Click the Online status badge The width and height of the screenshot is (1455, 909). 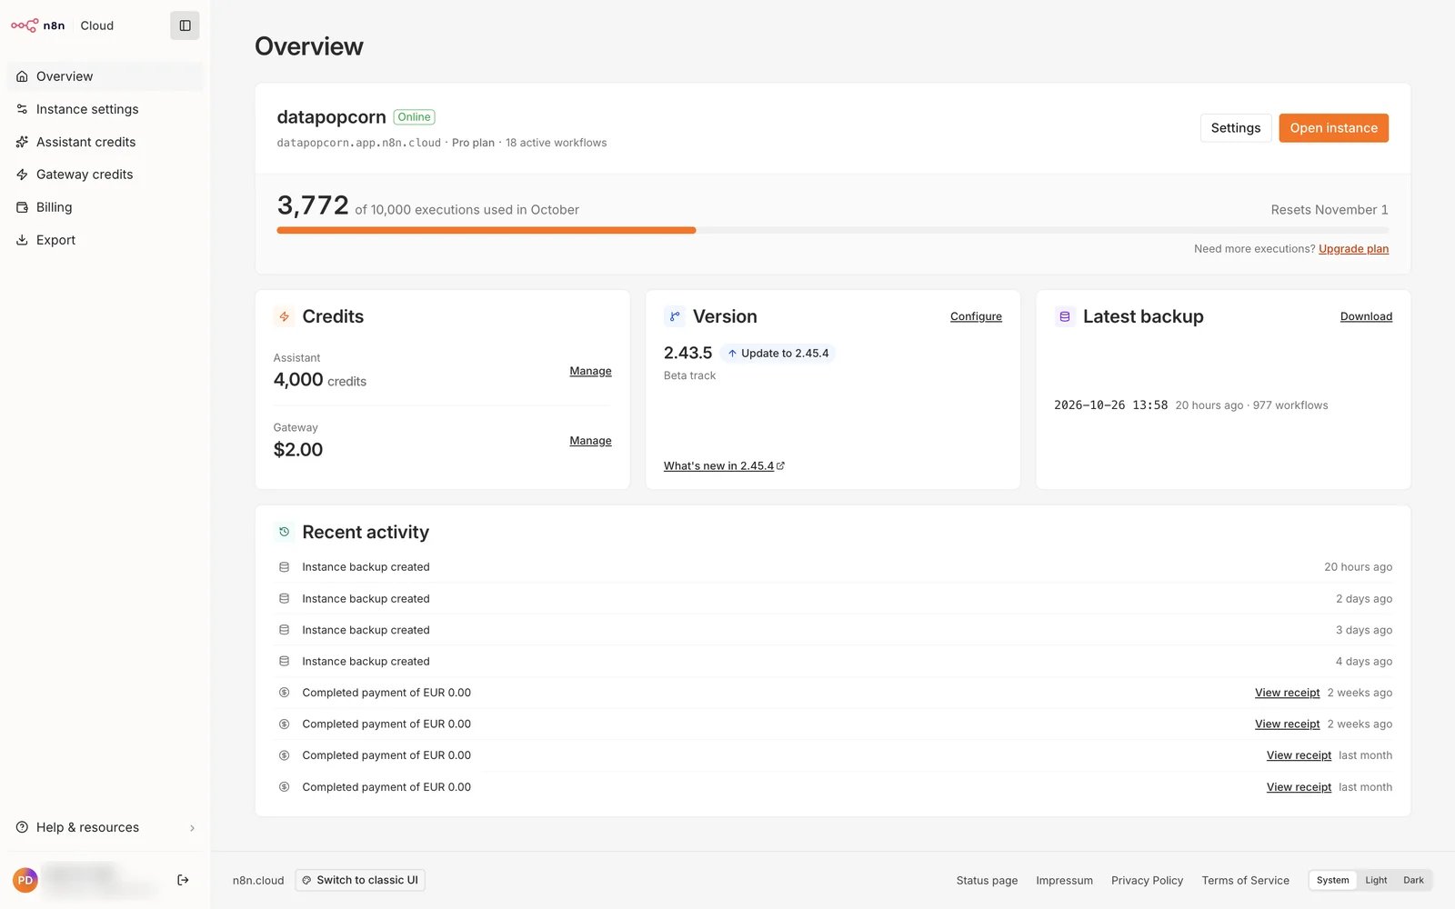414,117
